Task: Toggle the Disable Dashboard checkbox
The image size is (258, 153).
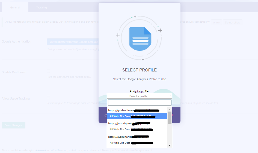Action: pyautogui.click(x=48, y=71)
